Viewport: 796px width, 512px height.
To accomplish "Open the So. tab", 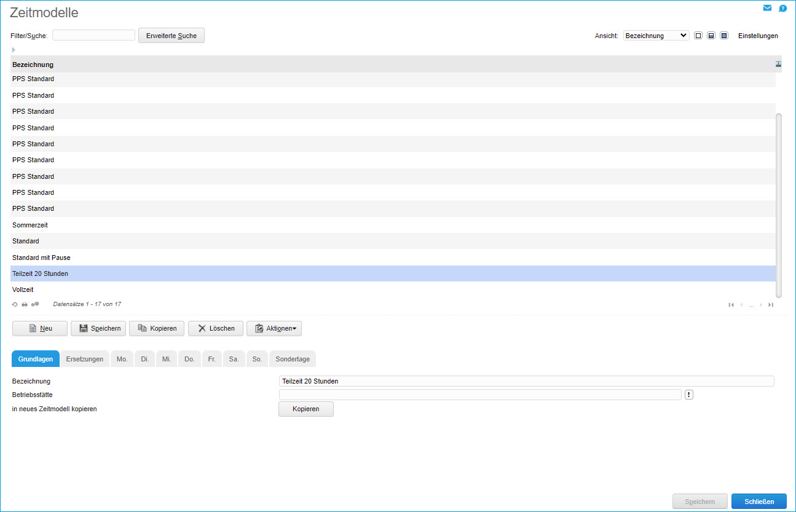I will (x=257, y=359).
